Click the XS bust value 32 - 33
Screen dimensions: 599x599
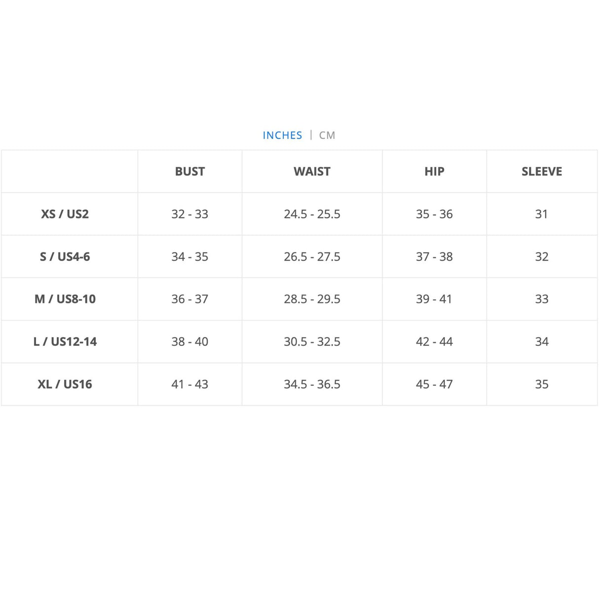point(190,214)
